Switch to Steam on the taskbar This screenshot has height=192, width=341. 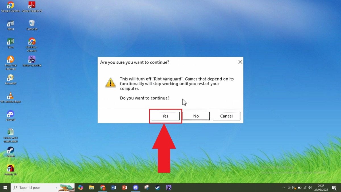157,187
